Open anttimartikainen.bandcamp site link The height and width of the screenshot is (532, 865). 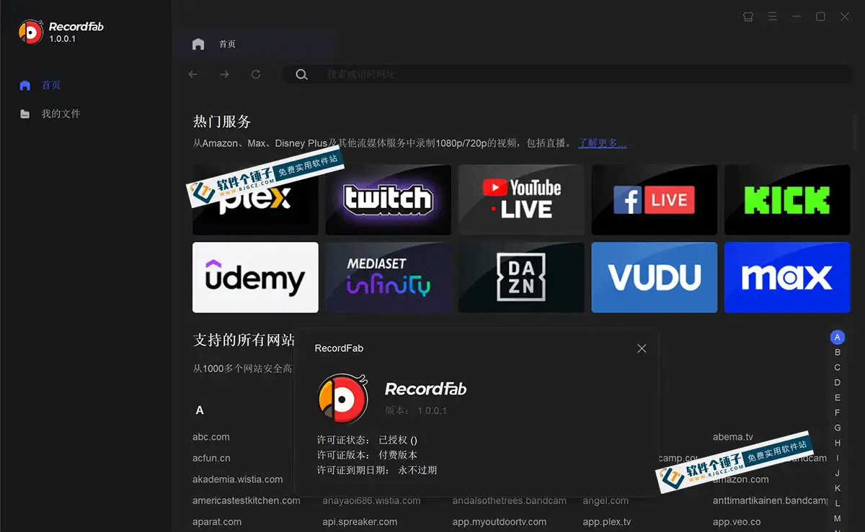click(x=770, y=500)
